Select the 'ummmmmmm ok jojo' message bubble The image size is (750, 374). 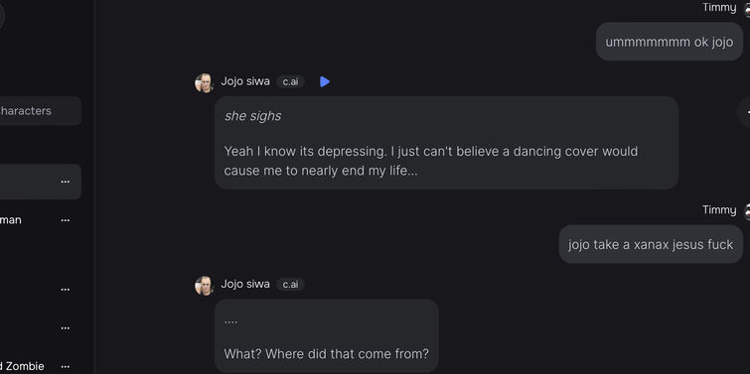click(670, 42)
